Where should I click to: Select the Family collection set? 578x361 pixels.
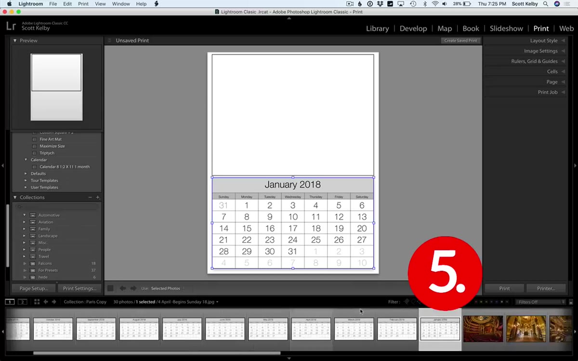pos(44,229)
